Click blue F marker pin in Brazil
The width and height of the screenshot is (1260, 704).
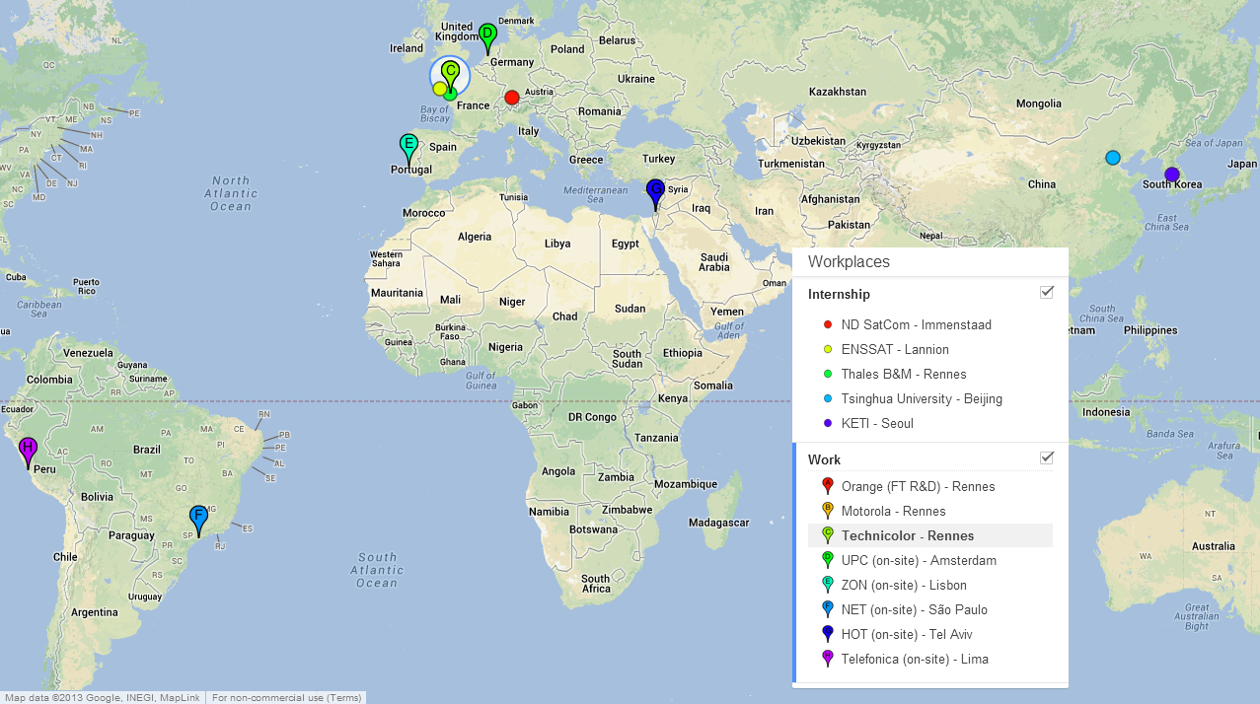pos(198,518)
